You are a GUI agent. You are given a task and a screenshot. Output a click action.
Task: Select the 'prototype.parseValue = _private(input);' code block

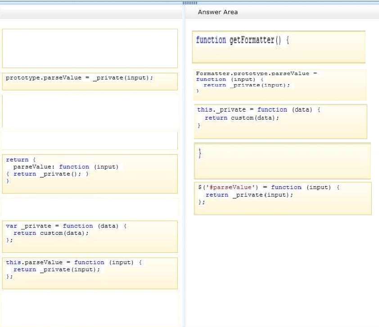(90, 81)
